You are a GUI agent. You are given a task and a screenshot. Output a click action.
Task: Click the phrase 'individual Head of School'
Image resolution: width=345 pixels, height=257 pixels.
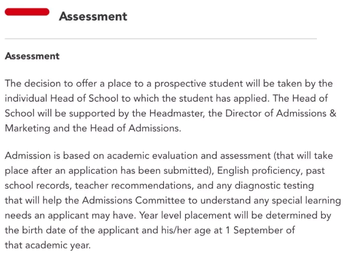point(62,98)
